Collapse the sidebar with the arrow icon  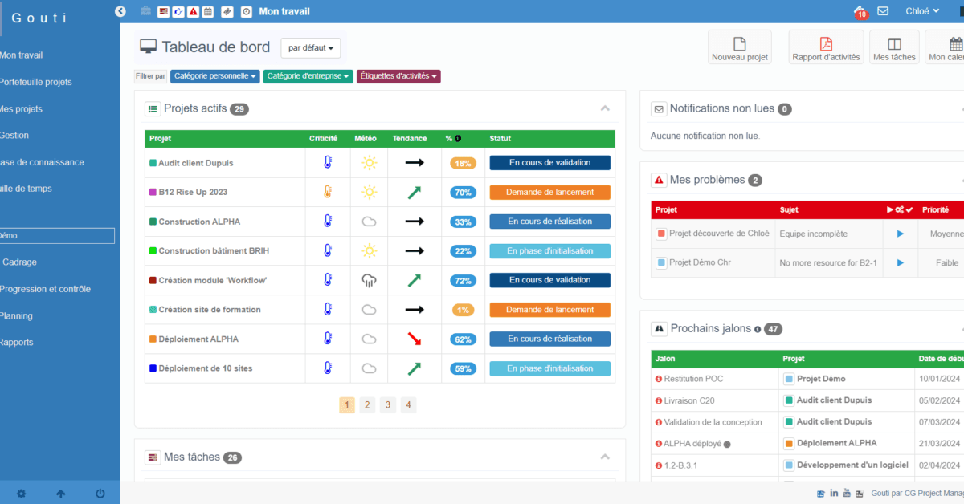[120, 11]
